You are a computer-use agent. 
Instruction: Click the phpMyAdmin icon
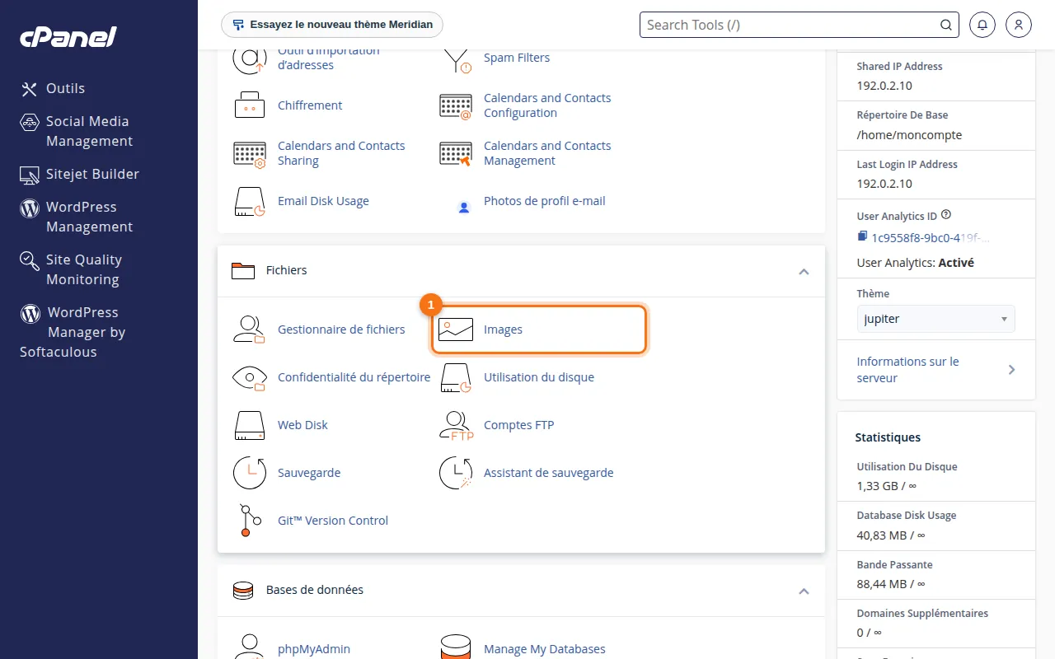pos(249,647)
